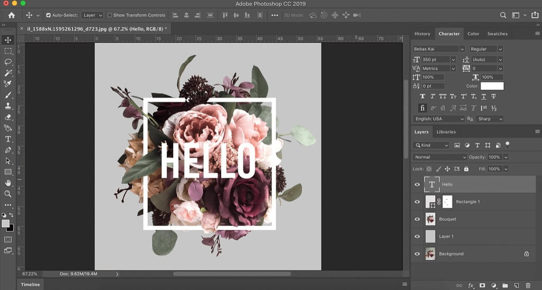Change screen mode from the toolbox

click(8, 250)
